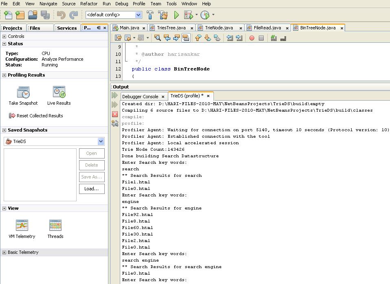The width and height of the screenshot is (390, 284).
Task: Run the project with the green arrow
Action: click(x=176, y=15)
